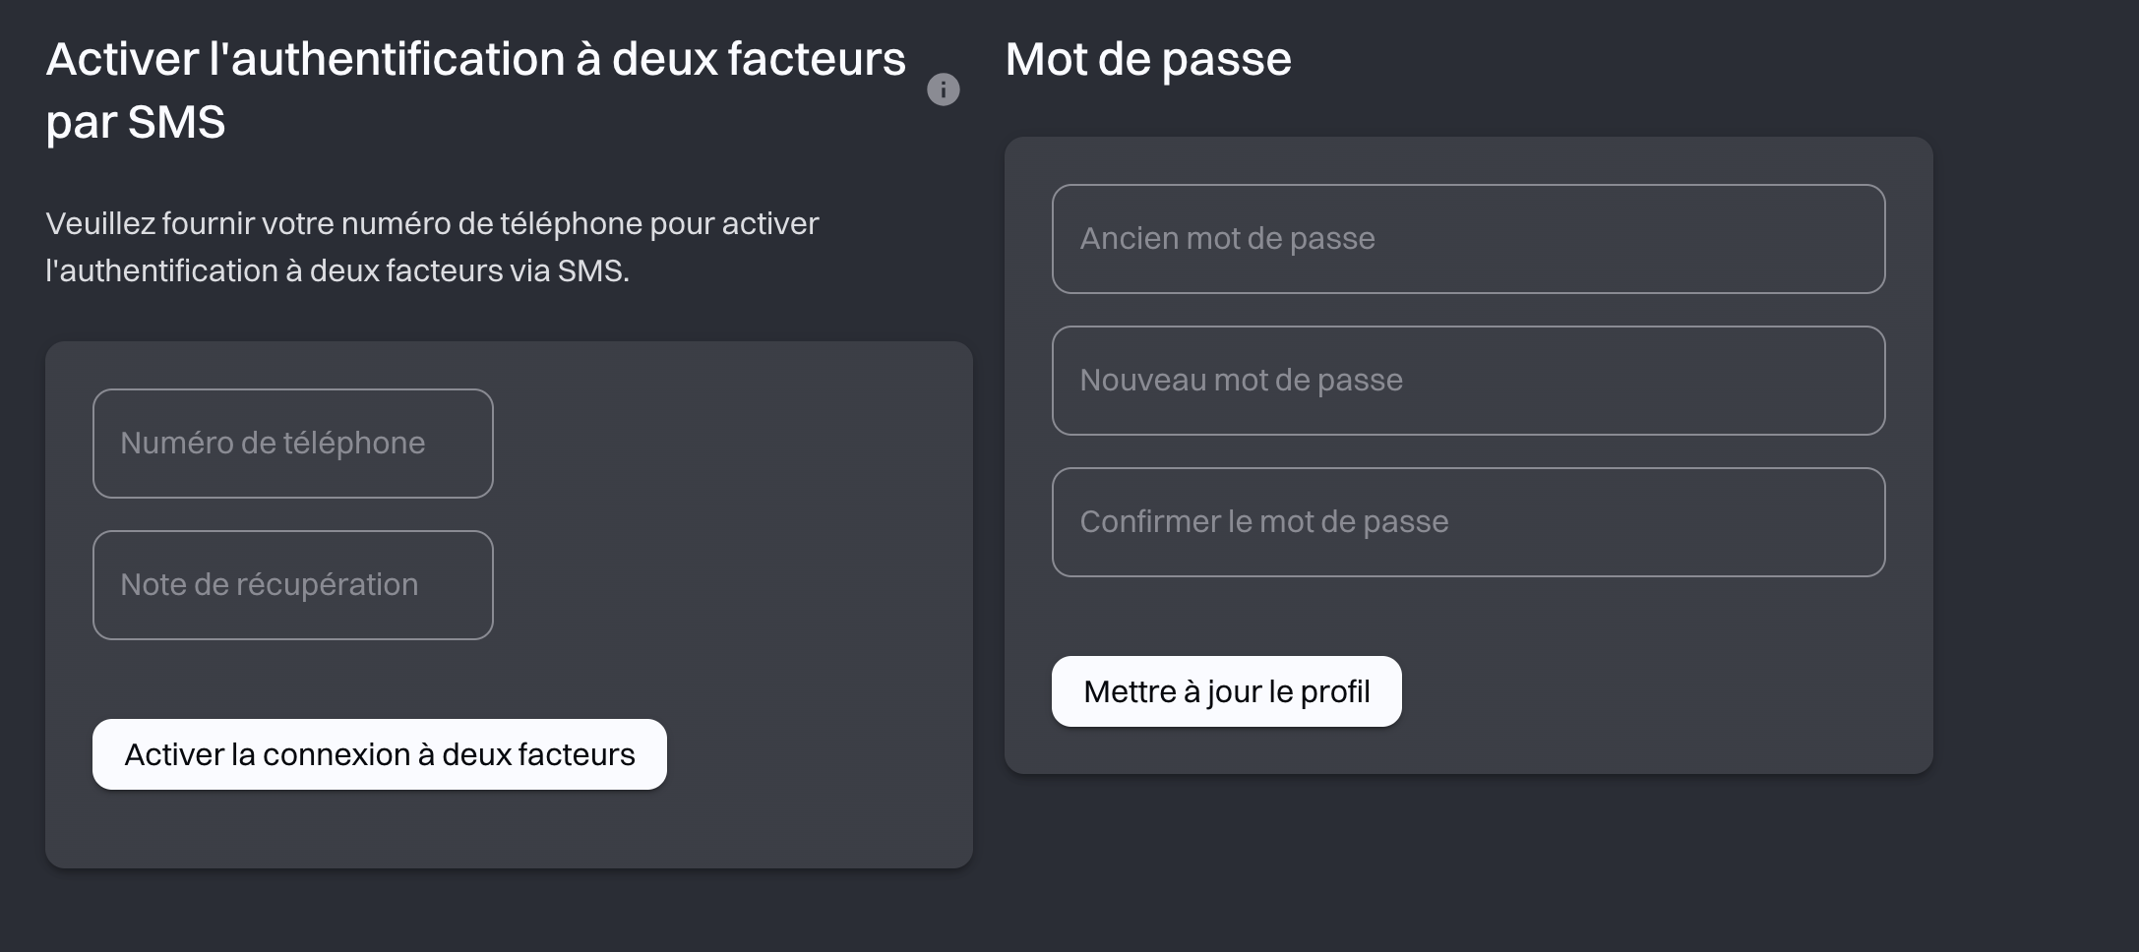Place cursor in the recovery note input
Viewport: 2139px width, 952px height.
(292, 585)
